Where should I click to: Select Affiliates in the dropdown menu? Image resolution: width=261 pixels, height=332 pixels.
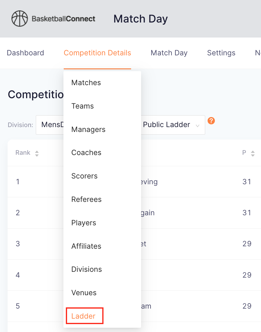pyautogui.click(x=86, y=246)
